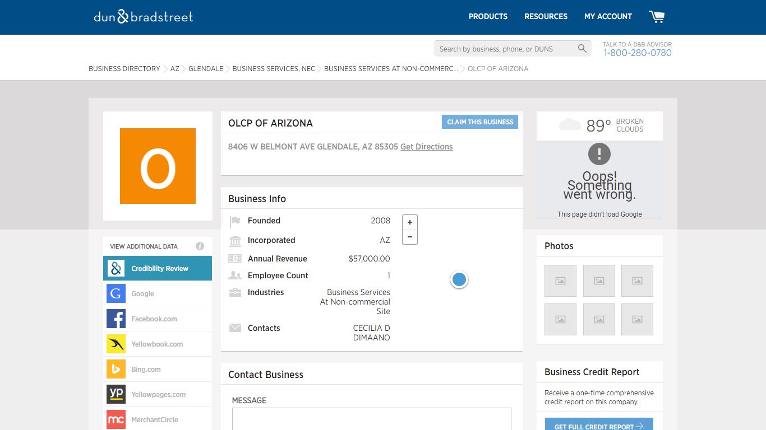Image resolution: width=766 pixels, height=430 pixels.
Task: Click the Get Directions link
Action: click(426, 147)
